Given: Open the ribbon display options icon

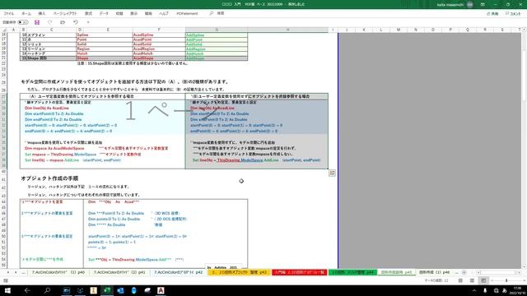Looking at the screenshot, I should (483, 5).
